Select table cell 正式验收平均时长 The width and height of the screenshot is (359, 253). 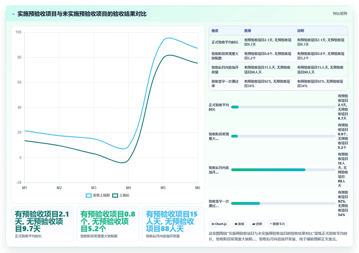coord(225,42)
